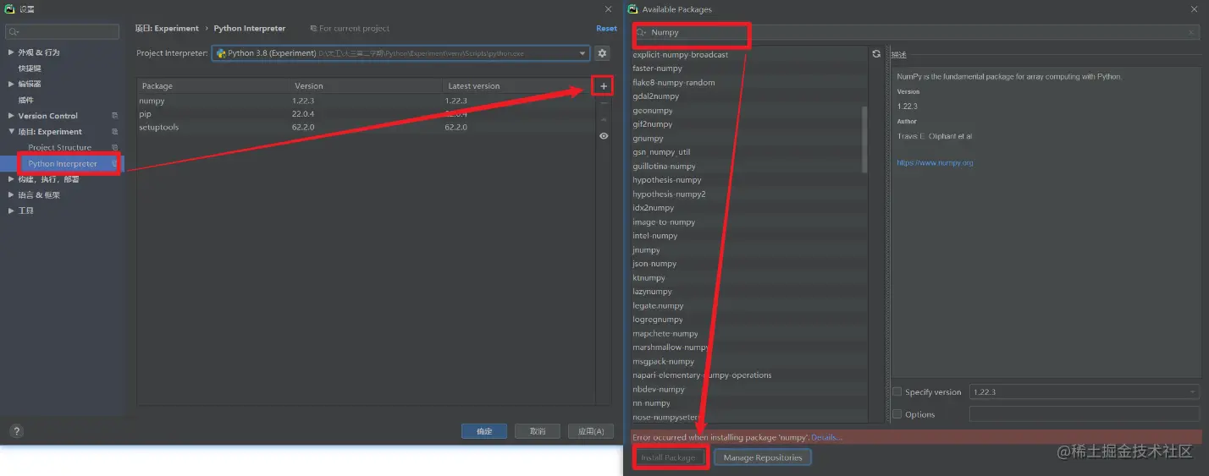
Task: Enable the Options checkbox
Action: (897, 414)
